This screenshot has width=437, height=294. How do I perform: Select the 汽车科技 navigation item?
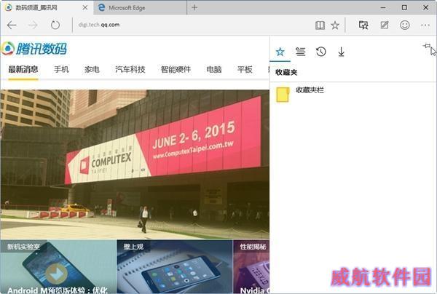pos(130,69)
